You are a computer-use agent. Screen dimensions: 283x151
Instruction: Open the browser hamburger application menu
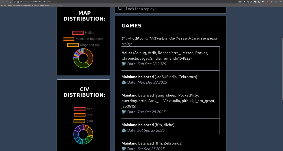[x=280, y=2]
